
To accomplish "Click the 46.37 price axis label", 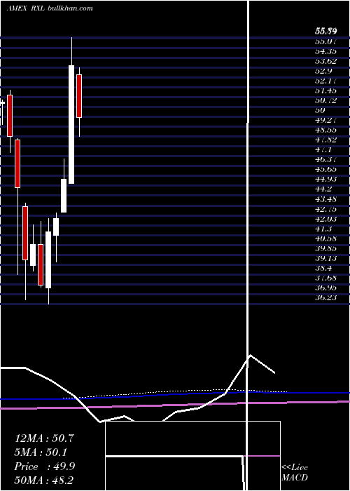I will [326, 159].
